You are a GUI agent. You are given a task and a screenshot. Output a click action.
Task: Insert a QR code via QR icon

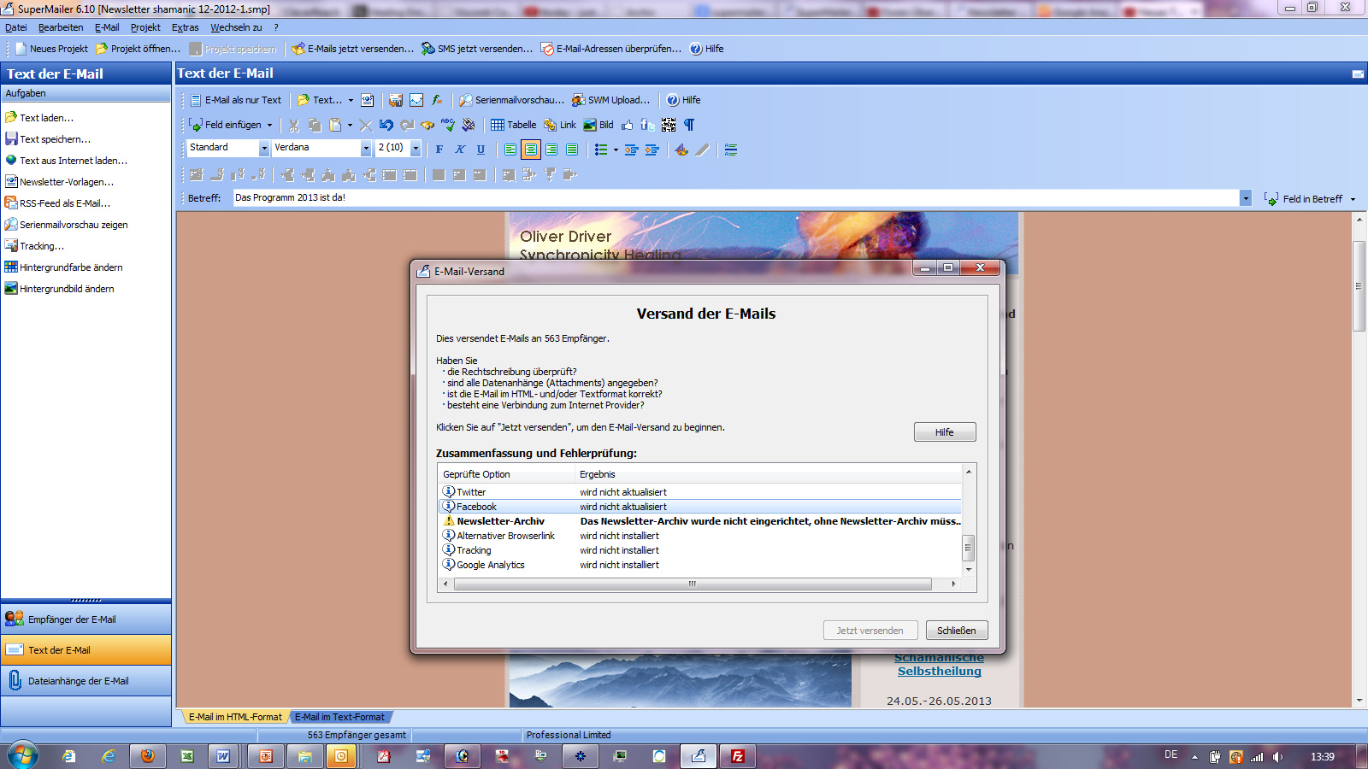pos(669,125)
